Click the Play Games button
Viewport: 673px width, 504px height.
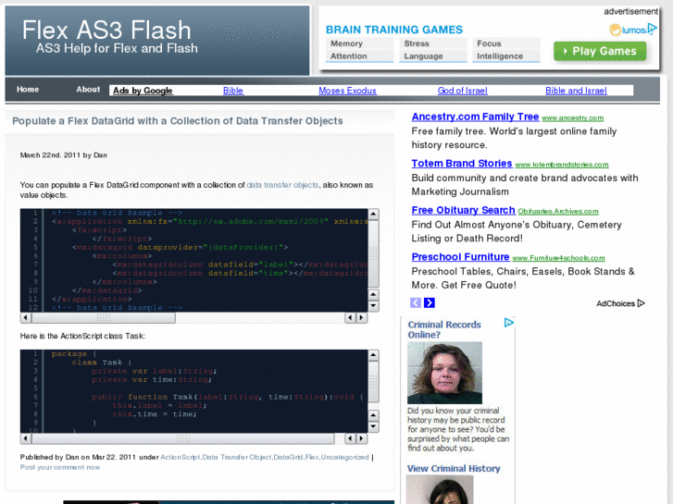(x=600, y=51)
